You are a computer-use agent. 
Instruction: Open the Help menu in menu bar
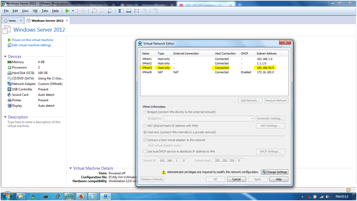pyautogui.click(x=55, y=11)
